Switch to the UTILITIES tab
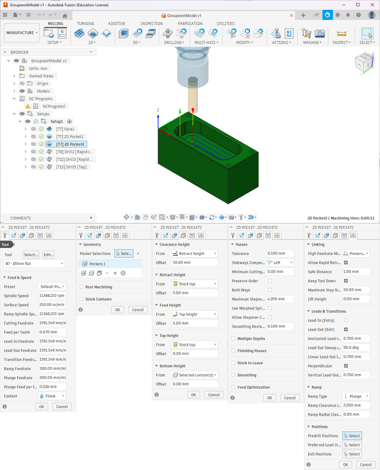This screenshot has height=470, width=380. click(226, 23)
